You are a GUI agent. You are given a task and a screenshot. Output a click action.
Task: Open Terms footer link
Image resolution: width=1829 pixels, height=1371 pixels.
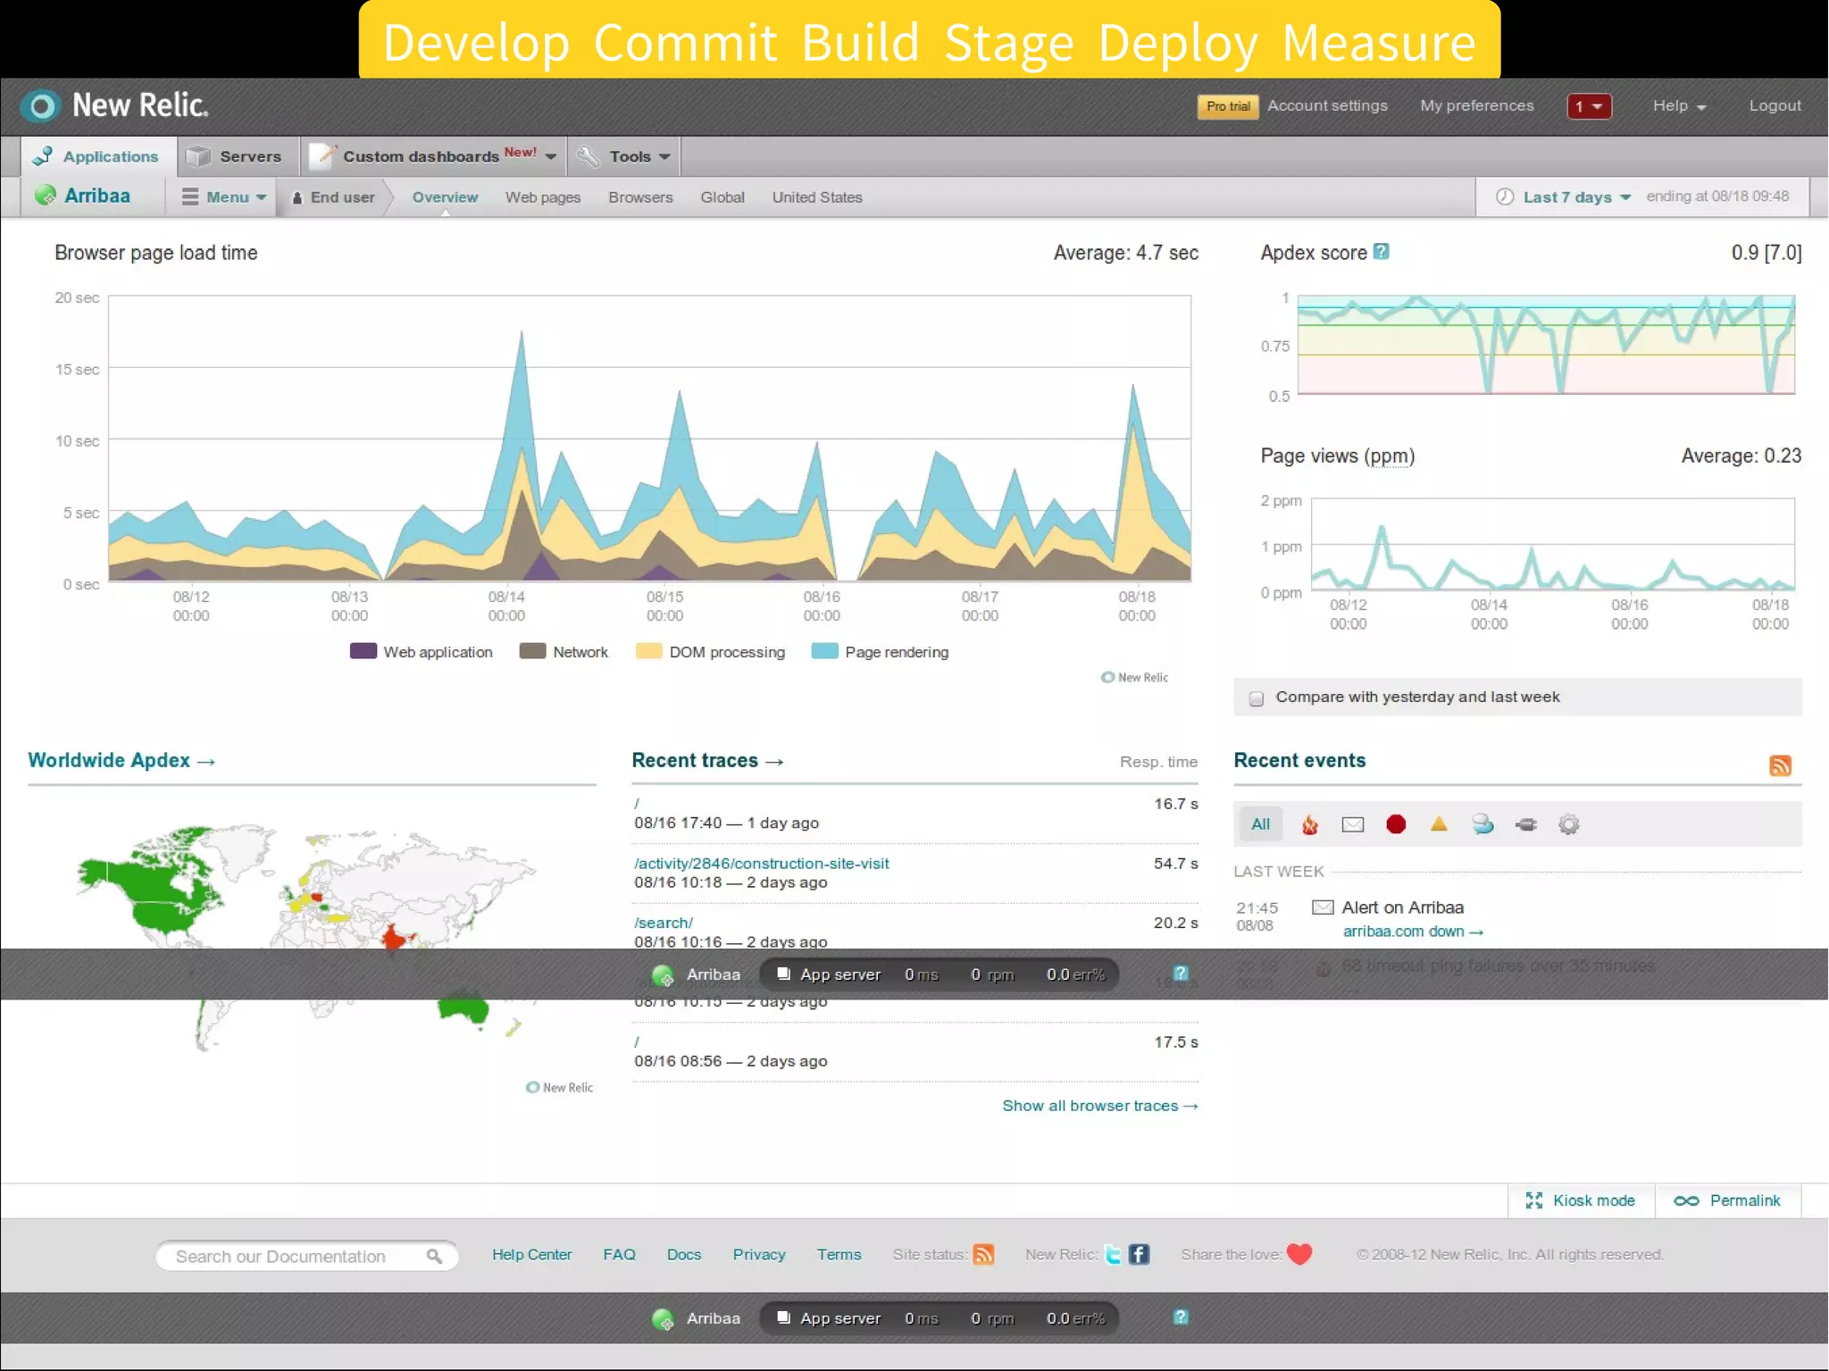[x=839, y=1254]
